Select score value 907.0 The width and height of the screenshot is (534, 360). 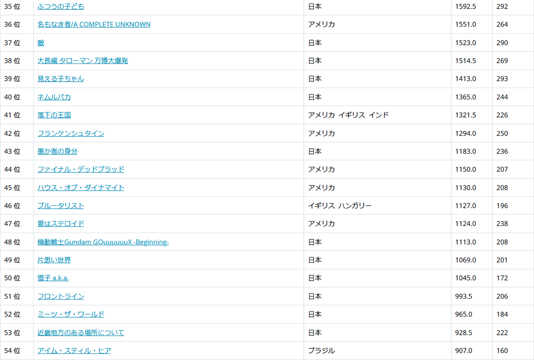coord(464,351)
